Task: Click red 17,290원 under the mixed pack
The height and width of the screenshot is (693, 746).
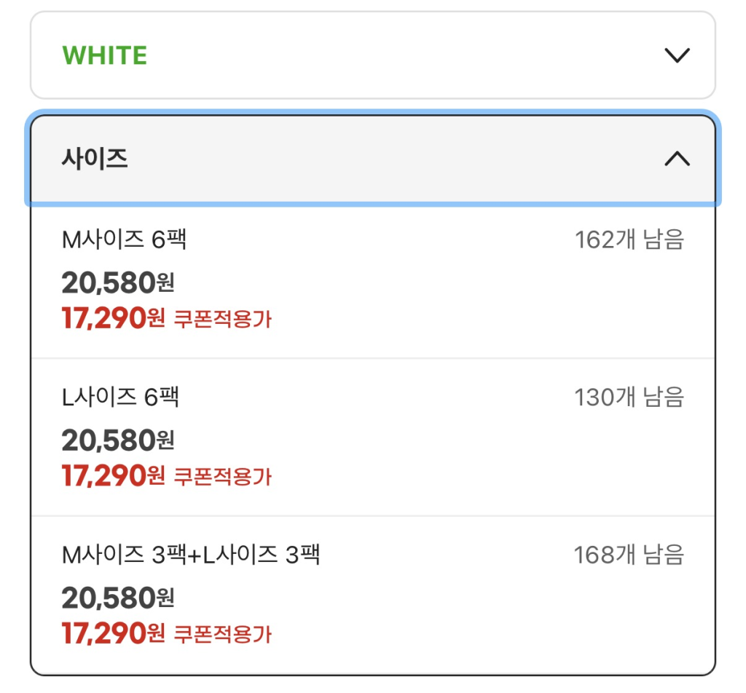Action: point(114,634)
